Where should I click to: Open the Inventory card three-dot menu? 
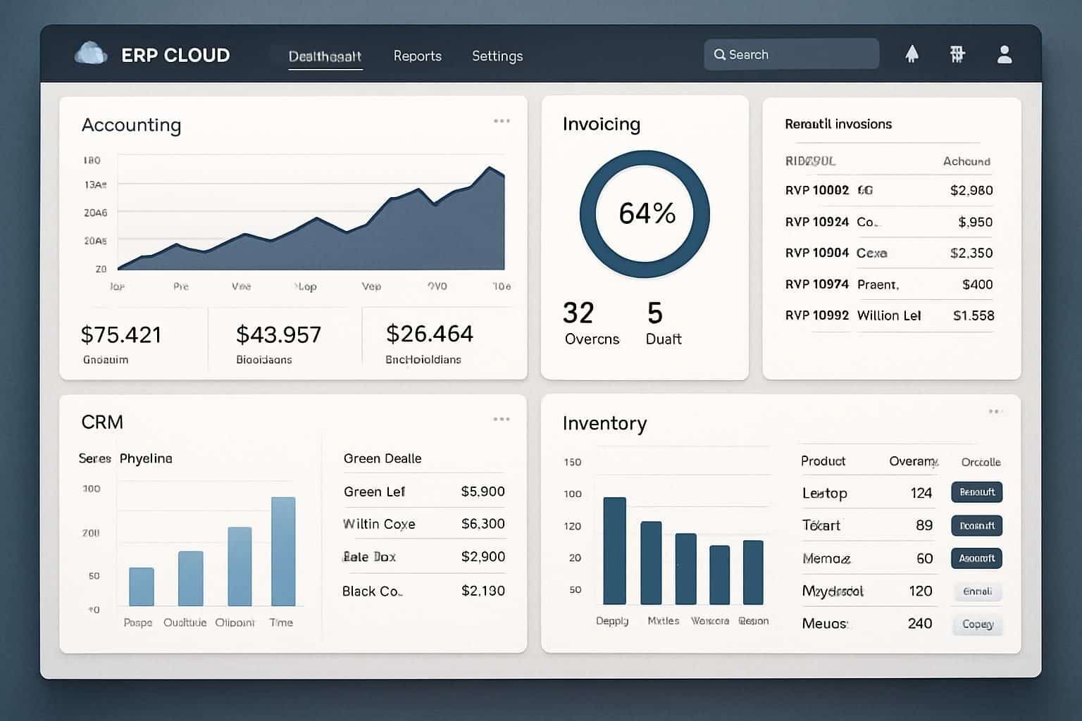click(995, 412)
